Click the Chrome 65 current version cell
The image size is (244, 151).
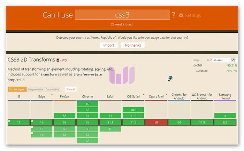[x=87, y=122]
